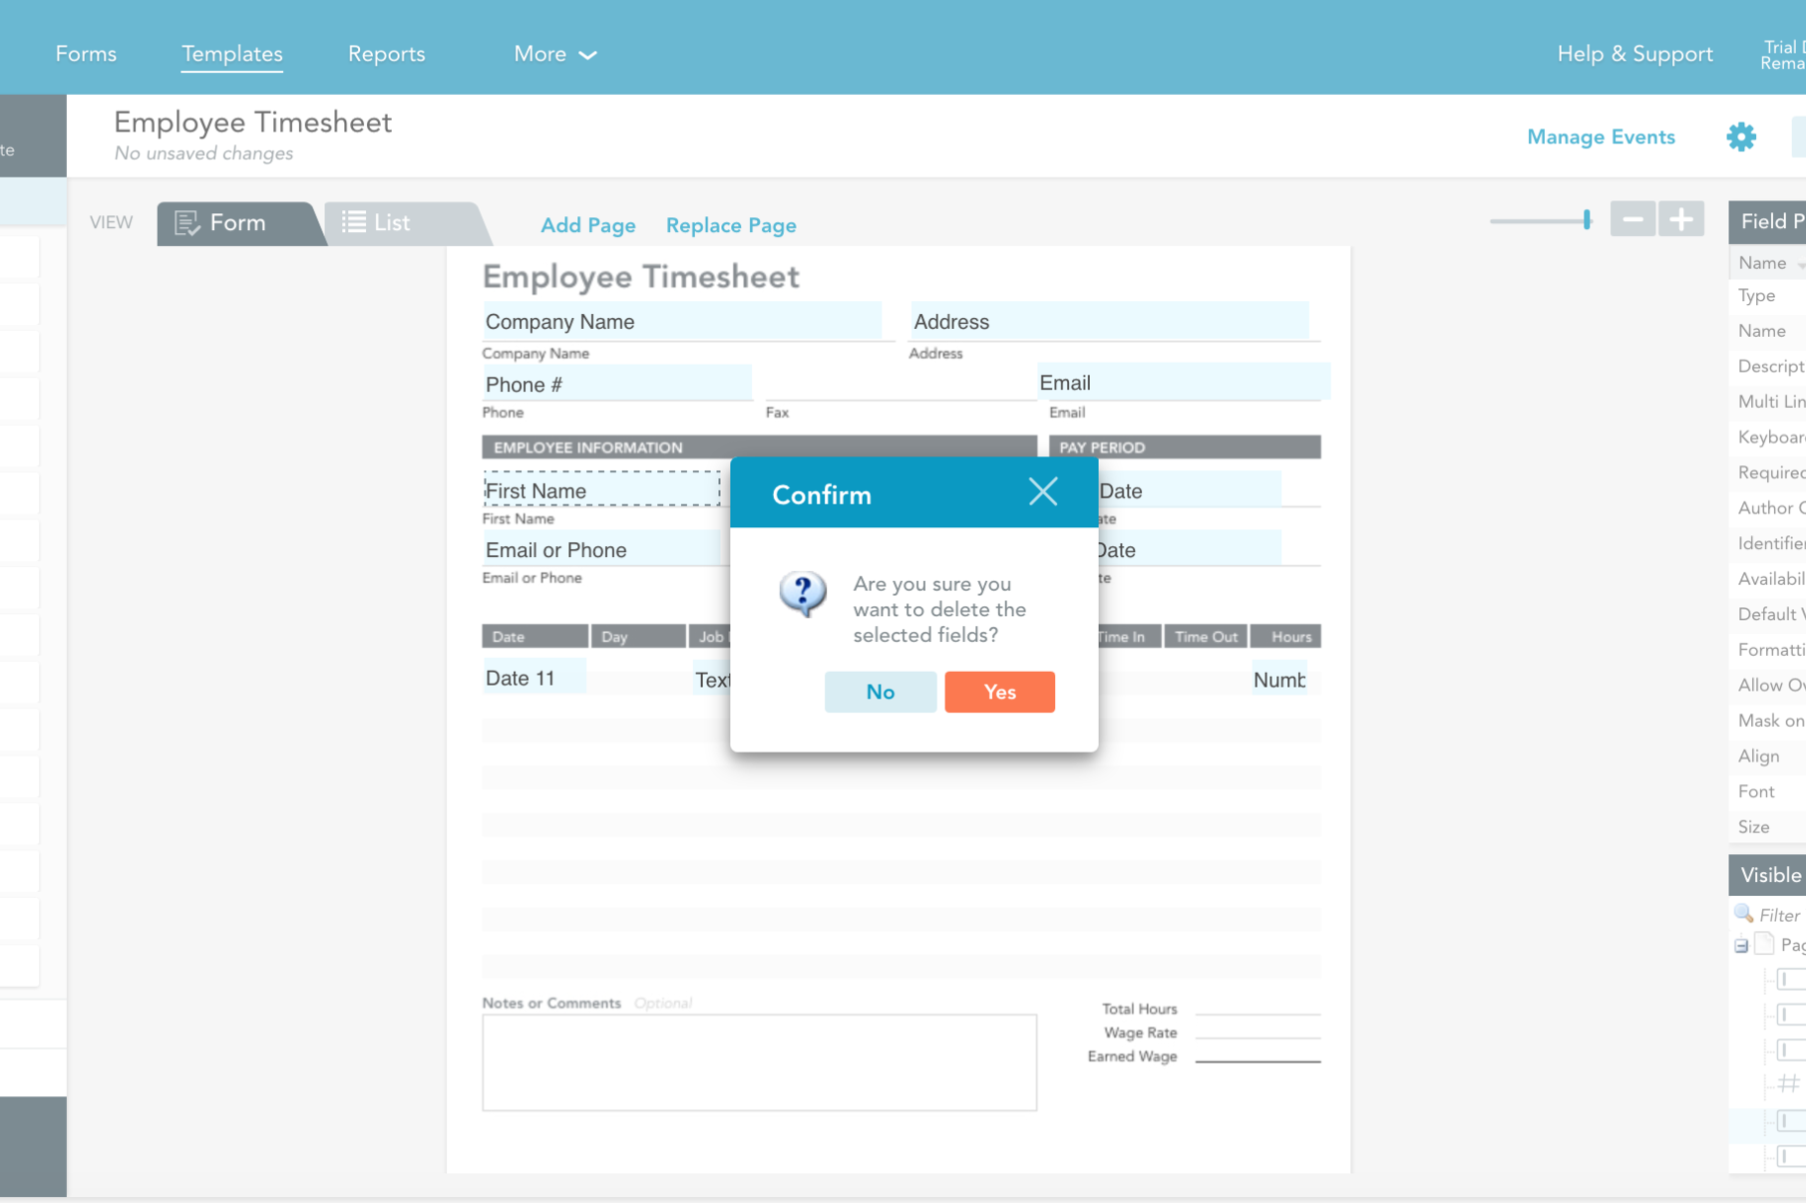Select the Company Name field

682,321
